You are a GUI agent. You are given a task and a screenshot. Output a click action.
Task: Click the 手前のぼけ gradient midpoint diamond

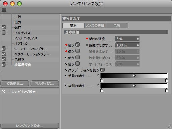point(134,76)
